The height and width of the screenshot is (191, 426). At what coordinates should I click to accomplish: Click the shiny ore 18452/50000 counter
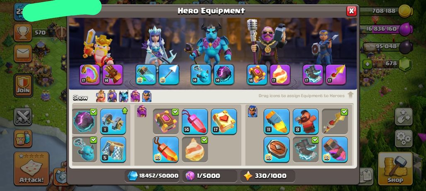point(153,176)
